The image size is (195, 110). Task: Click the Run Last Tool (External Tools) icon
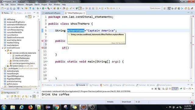tap(48, 8)
